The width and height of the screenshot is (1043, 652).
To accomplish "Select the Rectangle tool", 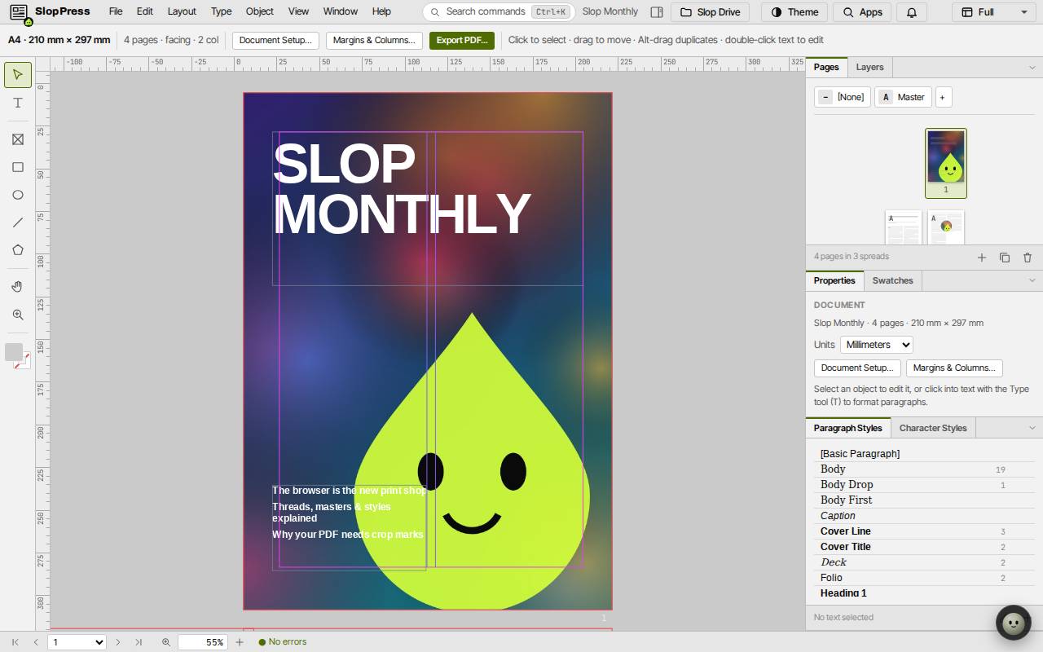I will [x=18, y=167].
